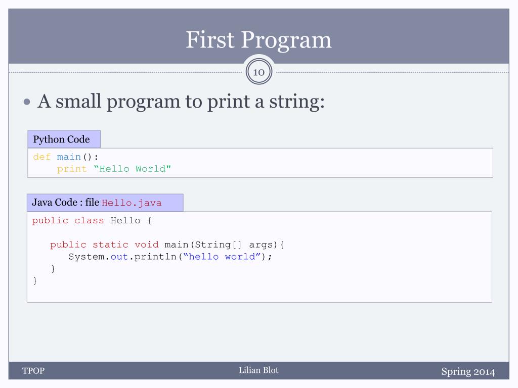
Task: Click the author name Lilian Blot
Action: [x=258, y=370]
